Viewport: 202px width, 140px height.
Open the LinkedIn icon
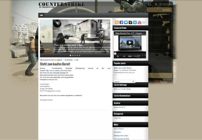point(135,22)
